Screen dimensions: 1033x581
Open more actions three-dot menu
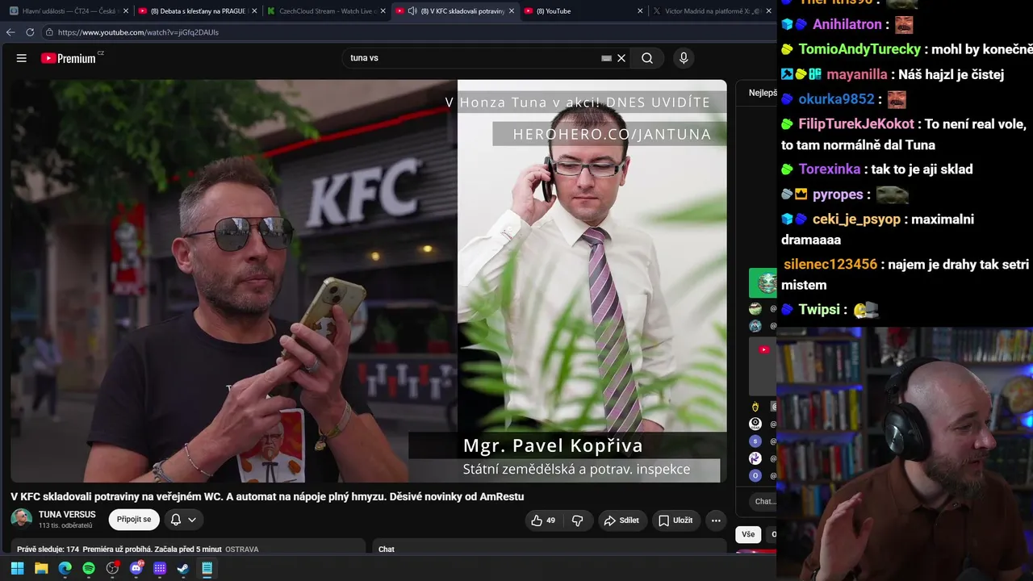coord(716,520)
